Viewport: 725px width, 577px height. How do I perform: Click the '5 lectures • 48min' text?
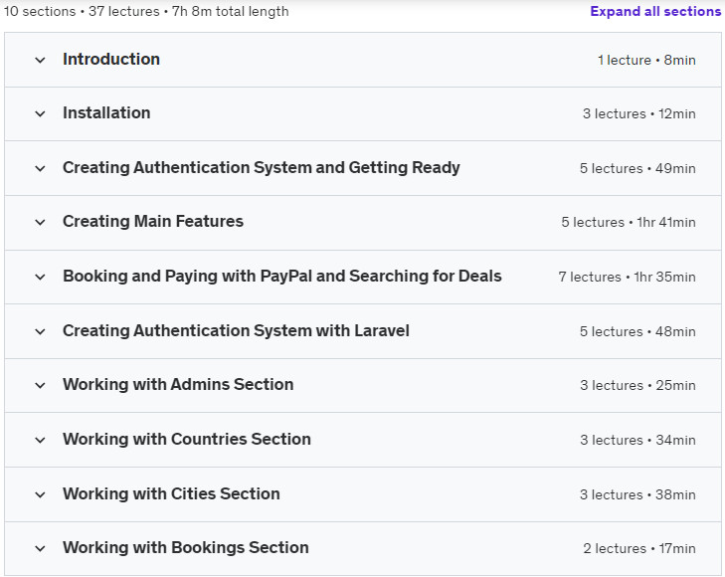tap(637, 331)
